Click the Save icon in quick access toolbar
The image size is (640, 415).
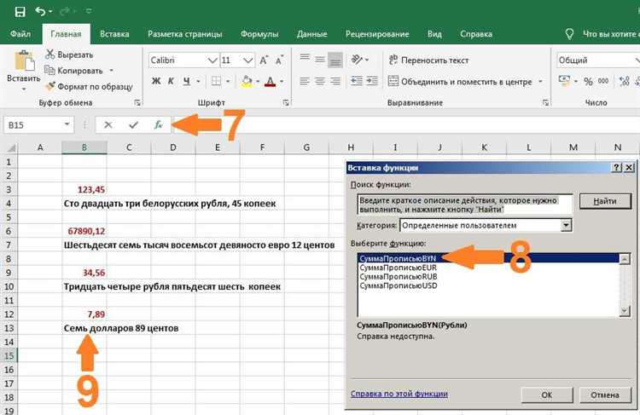click(20, 11)
